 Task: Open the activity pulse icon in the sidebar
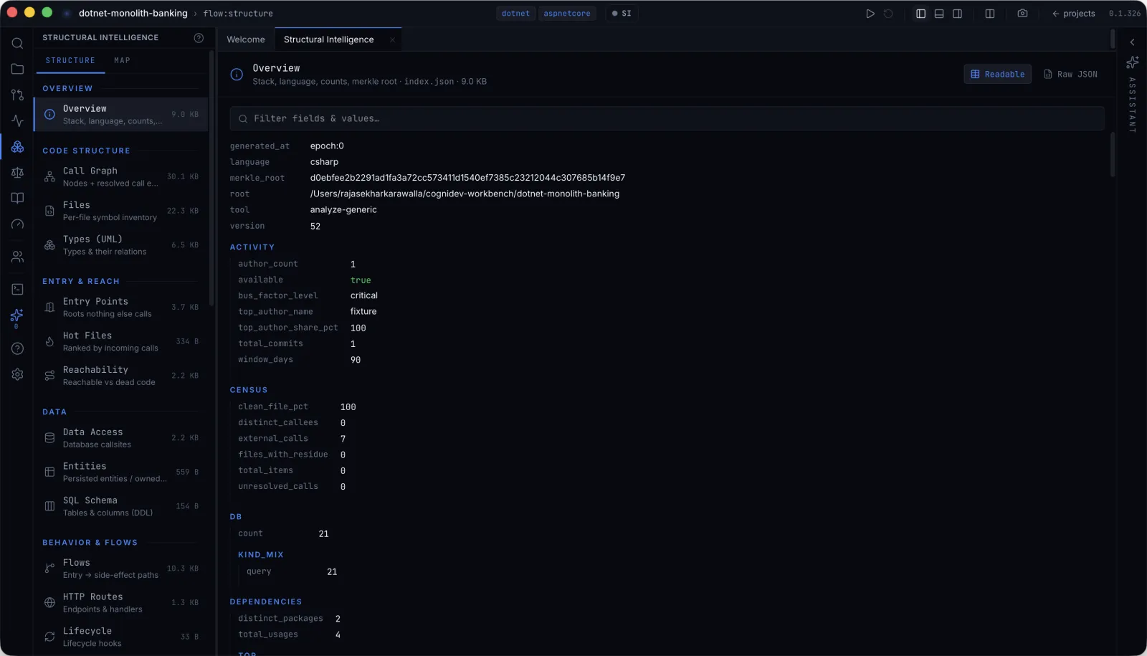point(17,120)
